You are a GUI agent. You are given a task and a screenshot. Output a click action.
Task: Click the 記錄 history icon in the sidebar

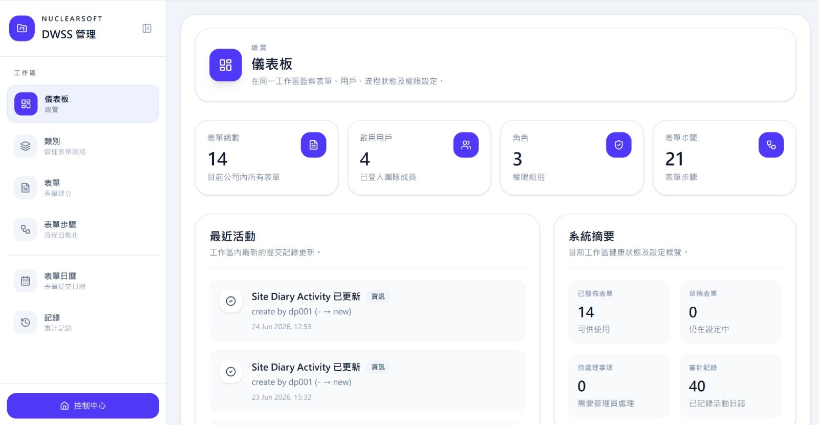pyautogui.click(x=26, y=323)
